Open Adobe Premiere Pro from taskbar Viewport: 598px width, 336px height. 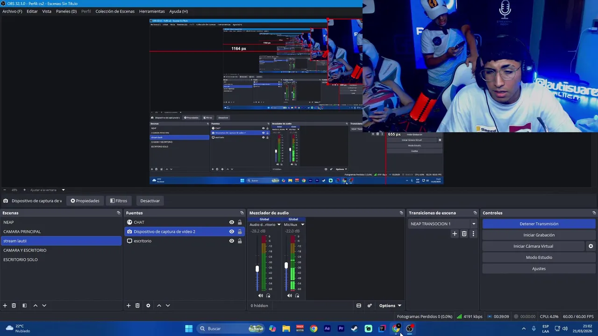(x=341, y=329)
